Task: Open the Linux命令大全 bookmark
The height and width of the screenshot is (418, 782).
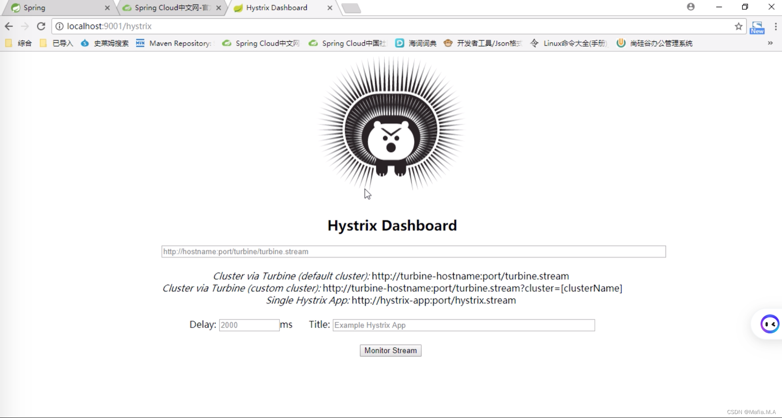Action: (x=569, y=43)
